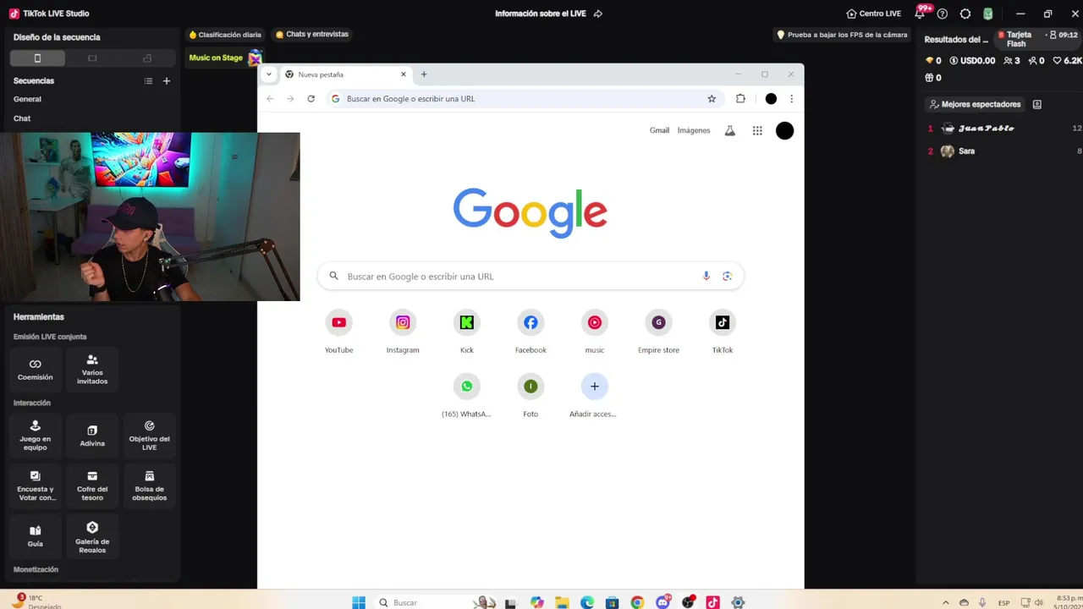
Task: Select the Nueva pestaña Chrome tab
Action: [345, 74]
